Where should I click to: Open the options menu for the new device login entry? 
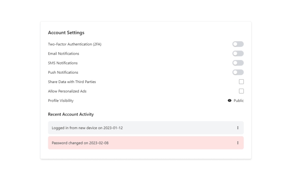237,128
